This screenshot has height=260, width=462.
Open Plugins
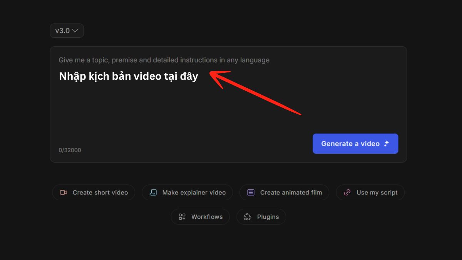click(261, 217)
